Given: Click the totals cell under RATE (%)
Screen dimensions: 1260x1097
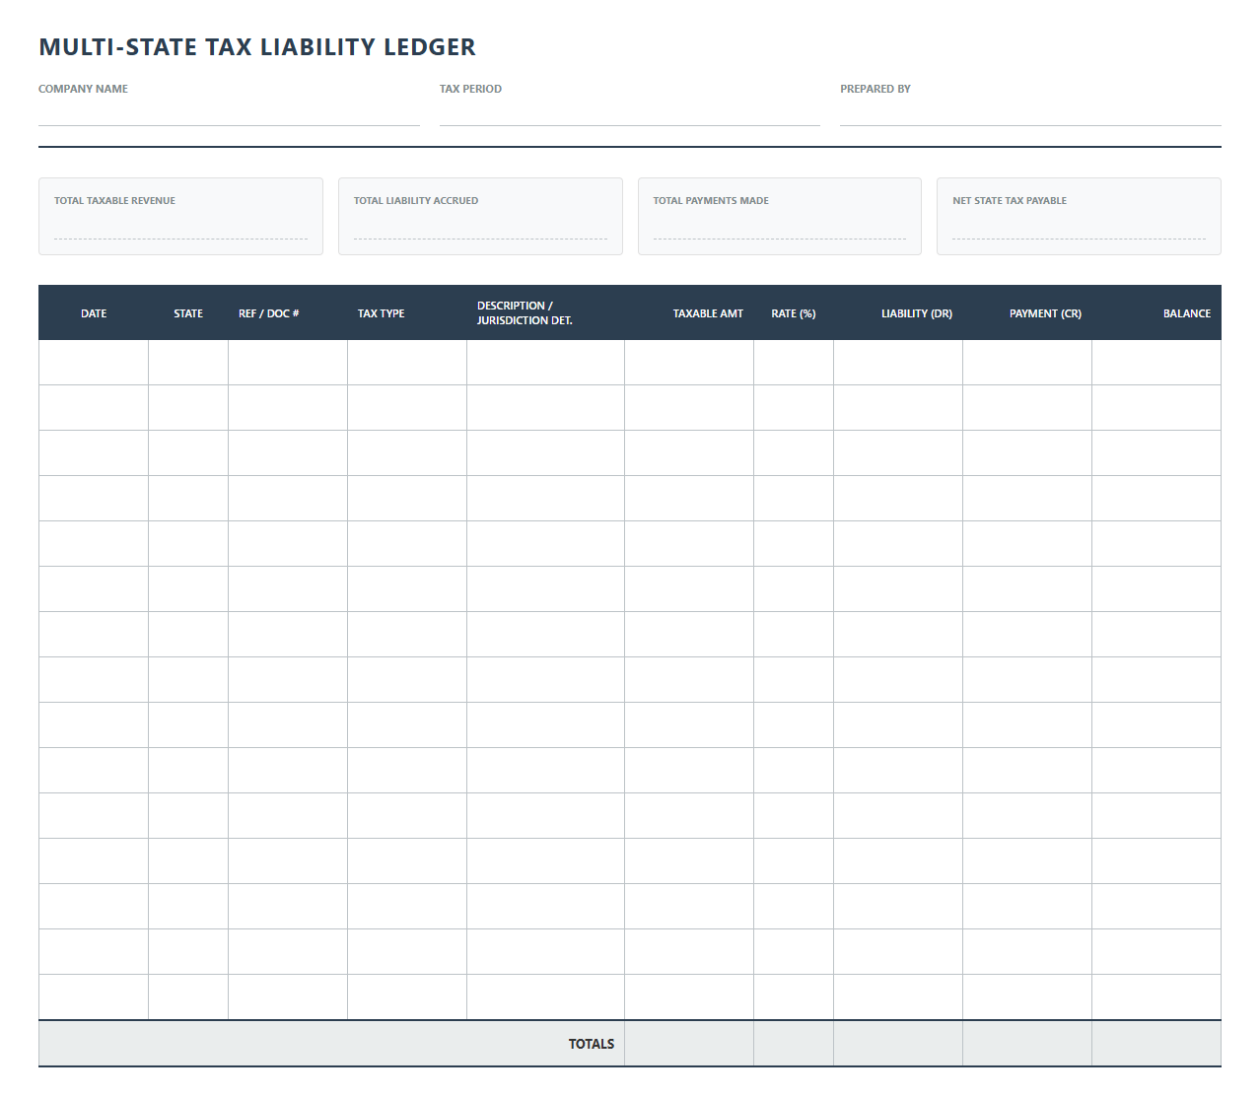Looking at the screenshot, I should (794, 1044).
